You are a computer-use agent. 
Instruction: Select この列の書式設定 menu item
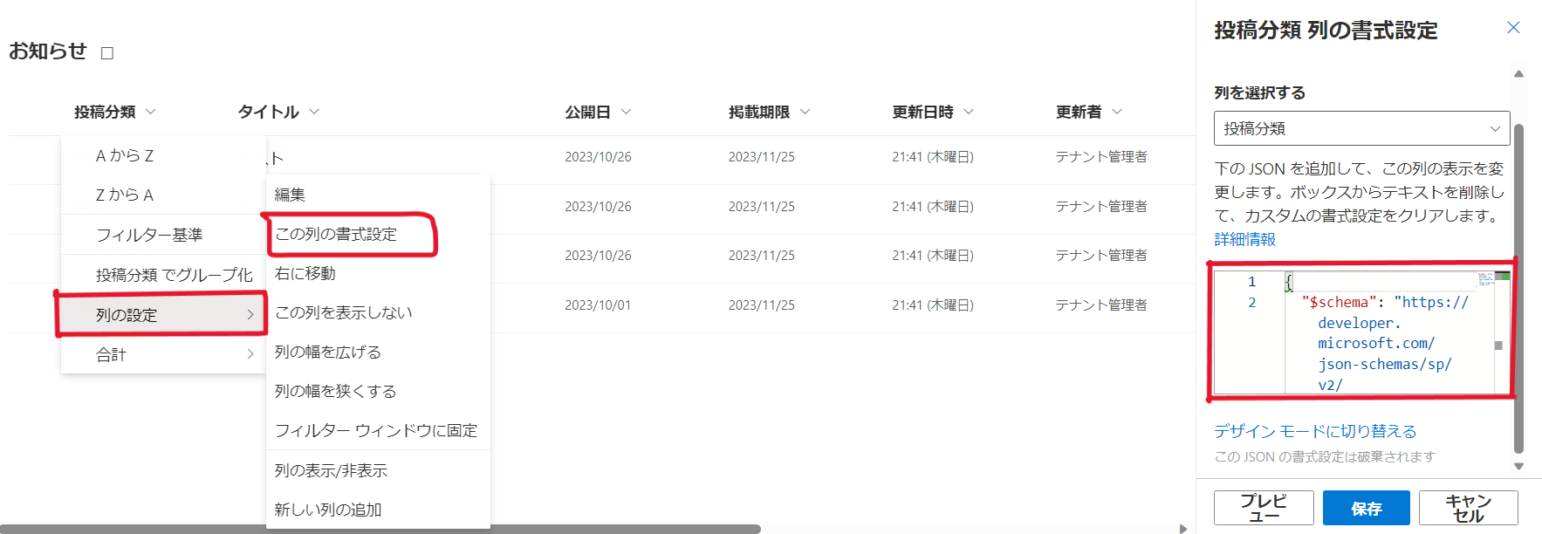tap(336, 234)
